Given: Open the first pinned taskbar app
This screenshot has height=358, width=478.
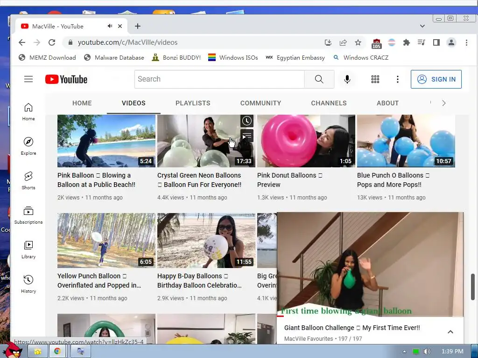Looking at the screenshot, I should point(37,351).
